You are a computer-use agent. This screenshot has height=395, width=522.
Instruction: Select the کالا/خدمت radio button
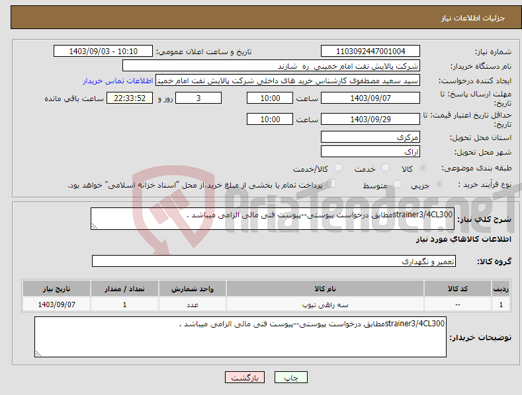coord(338,168)
